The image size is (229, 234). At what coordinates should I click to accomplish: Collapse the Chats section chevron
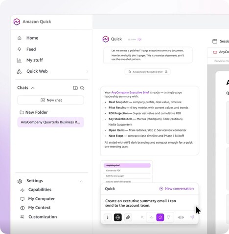(33, 88)
